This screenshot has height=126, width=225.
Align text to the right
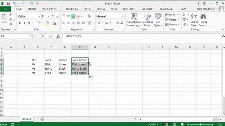click(73, 23)
